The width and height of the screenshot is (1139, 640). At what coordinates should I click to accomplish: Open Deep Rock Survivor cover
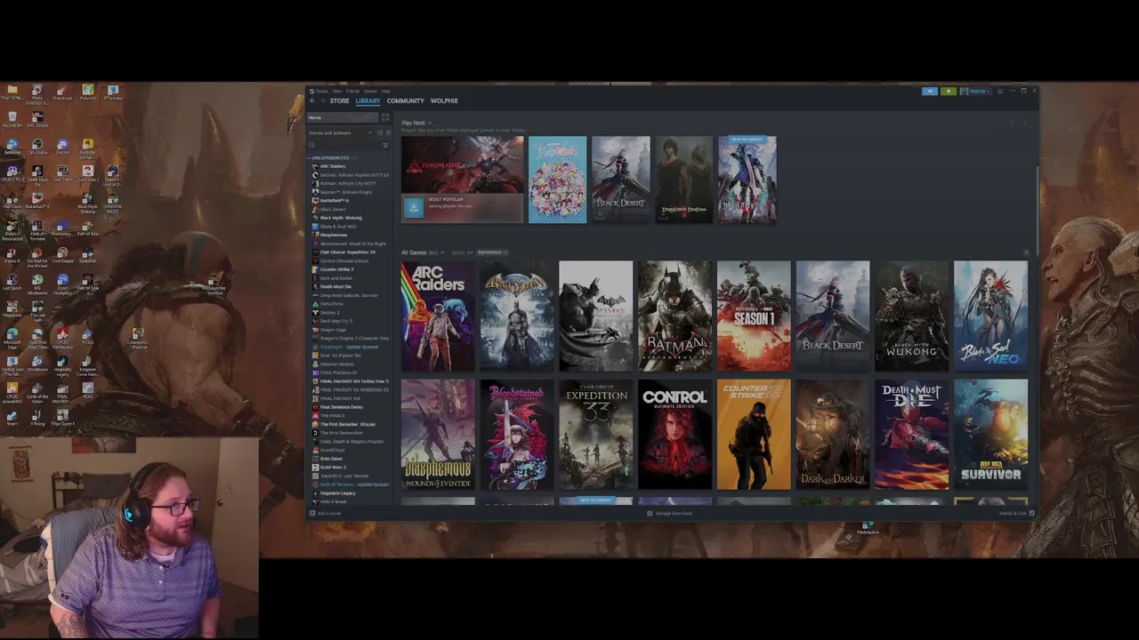(x=990, y=435)
